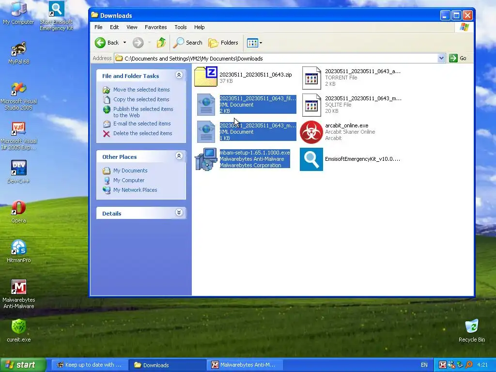The image size is (496, 372).
Task: Open the View menu
Action: pyautogui.click(x=132, y=27)
